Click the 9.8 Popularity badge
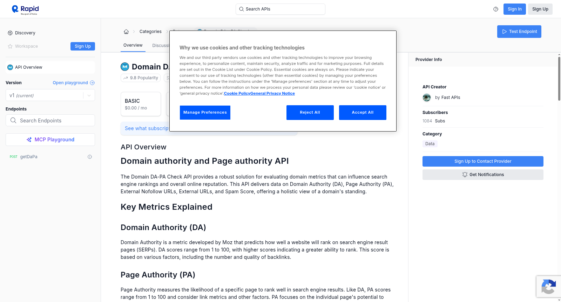This screenshot has height=302, width=561. (x=141, y=78)
